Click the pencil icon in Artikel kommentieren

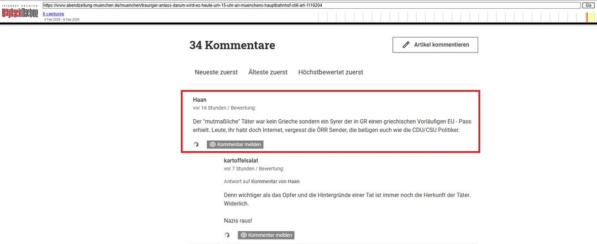406,45
